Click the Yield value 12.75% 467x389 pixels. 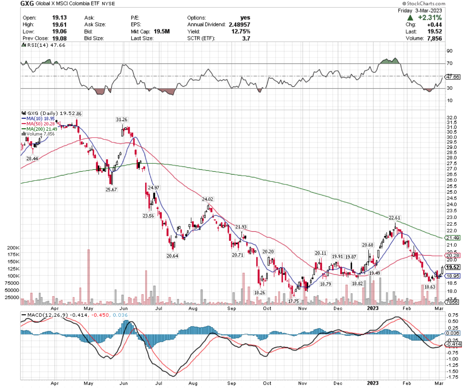point(241,31)
